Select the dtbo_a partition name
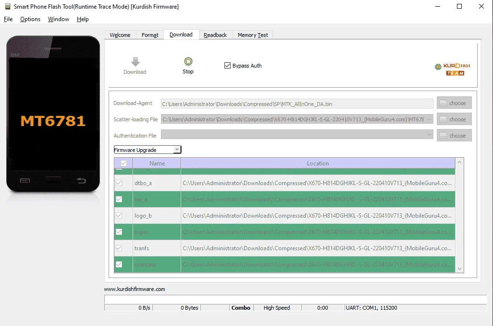 [143, 183]
